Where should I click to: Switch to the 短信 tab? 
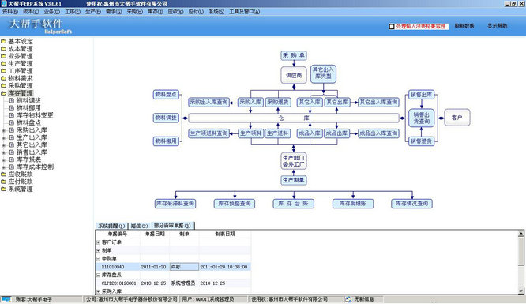coord(139,226)
